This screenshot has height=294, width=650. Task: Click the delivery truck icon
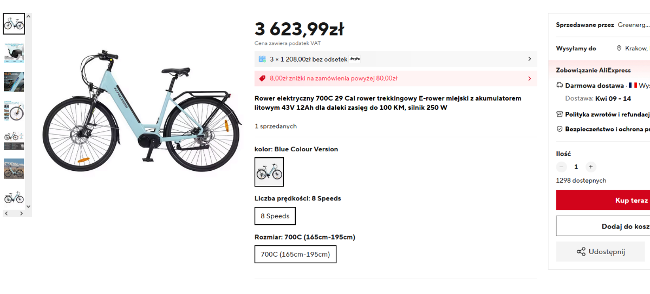[x=560, y=85]
